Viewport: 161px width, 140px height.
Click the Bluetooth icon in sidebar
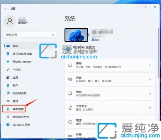(8, 54)
